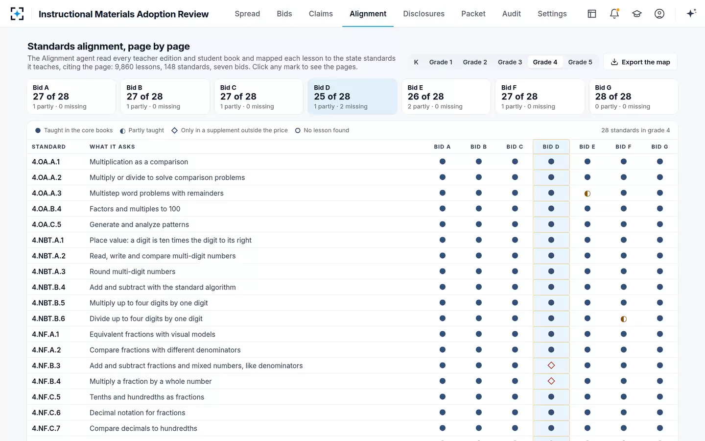Choose Grade 3 in the grade selector
The image size is (705, 441).
tap(510, 62)
